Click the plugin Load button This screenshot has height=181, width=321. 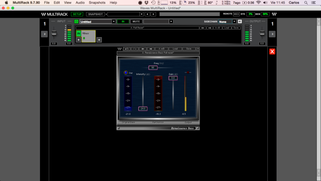point(176,49)
